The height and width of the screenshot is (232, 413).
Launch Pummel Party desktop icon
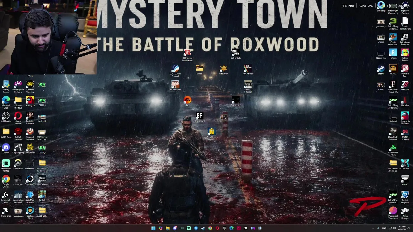click(x=405, y=71)
